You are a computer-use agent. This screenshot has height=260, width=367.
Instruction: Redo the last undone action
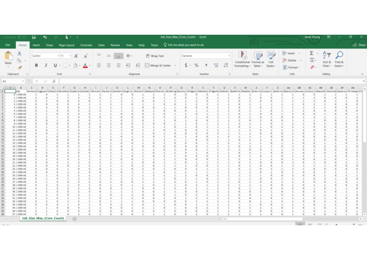coord(55,37)
